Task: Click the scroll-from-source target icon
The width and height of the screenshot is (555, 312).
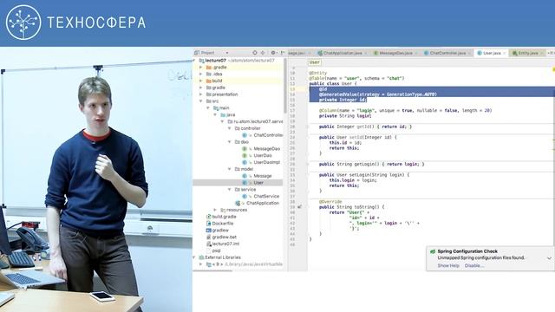Action: (x=254, y=53)
